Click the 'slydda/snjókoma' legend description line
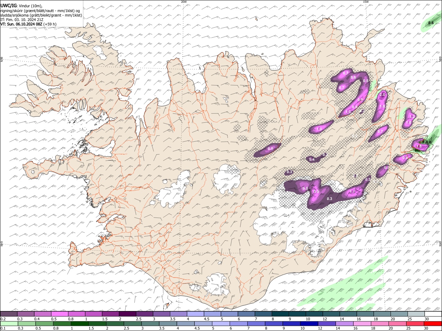 (x=41, y=15)
